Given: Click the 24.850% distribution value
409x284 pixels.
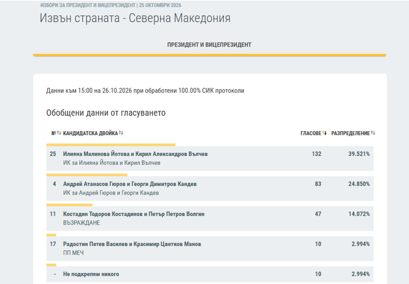Looking at the screenshot, I should (x=359, y=184).
